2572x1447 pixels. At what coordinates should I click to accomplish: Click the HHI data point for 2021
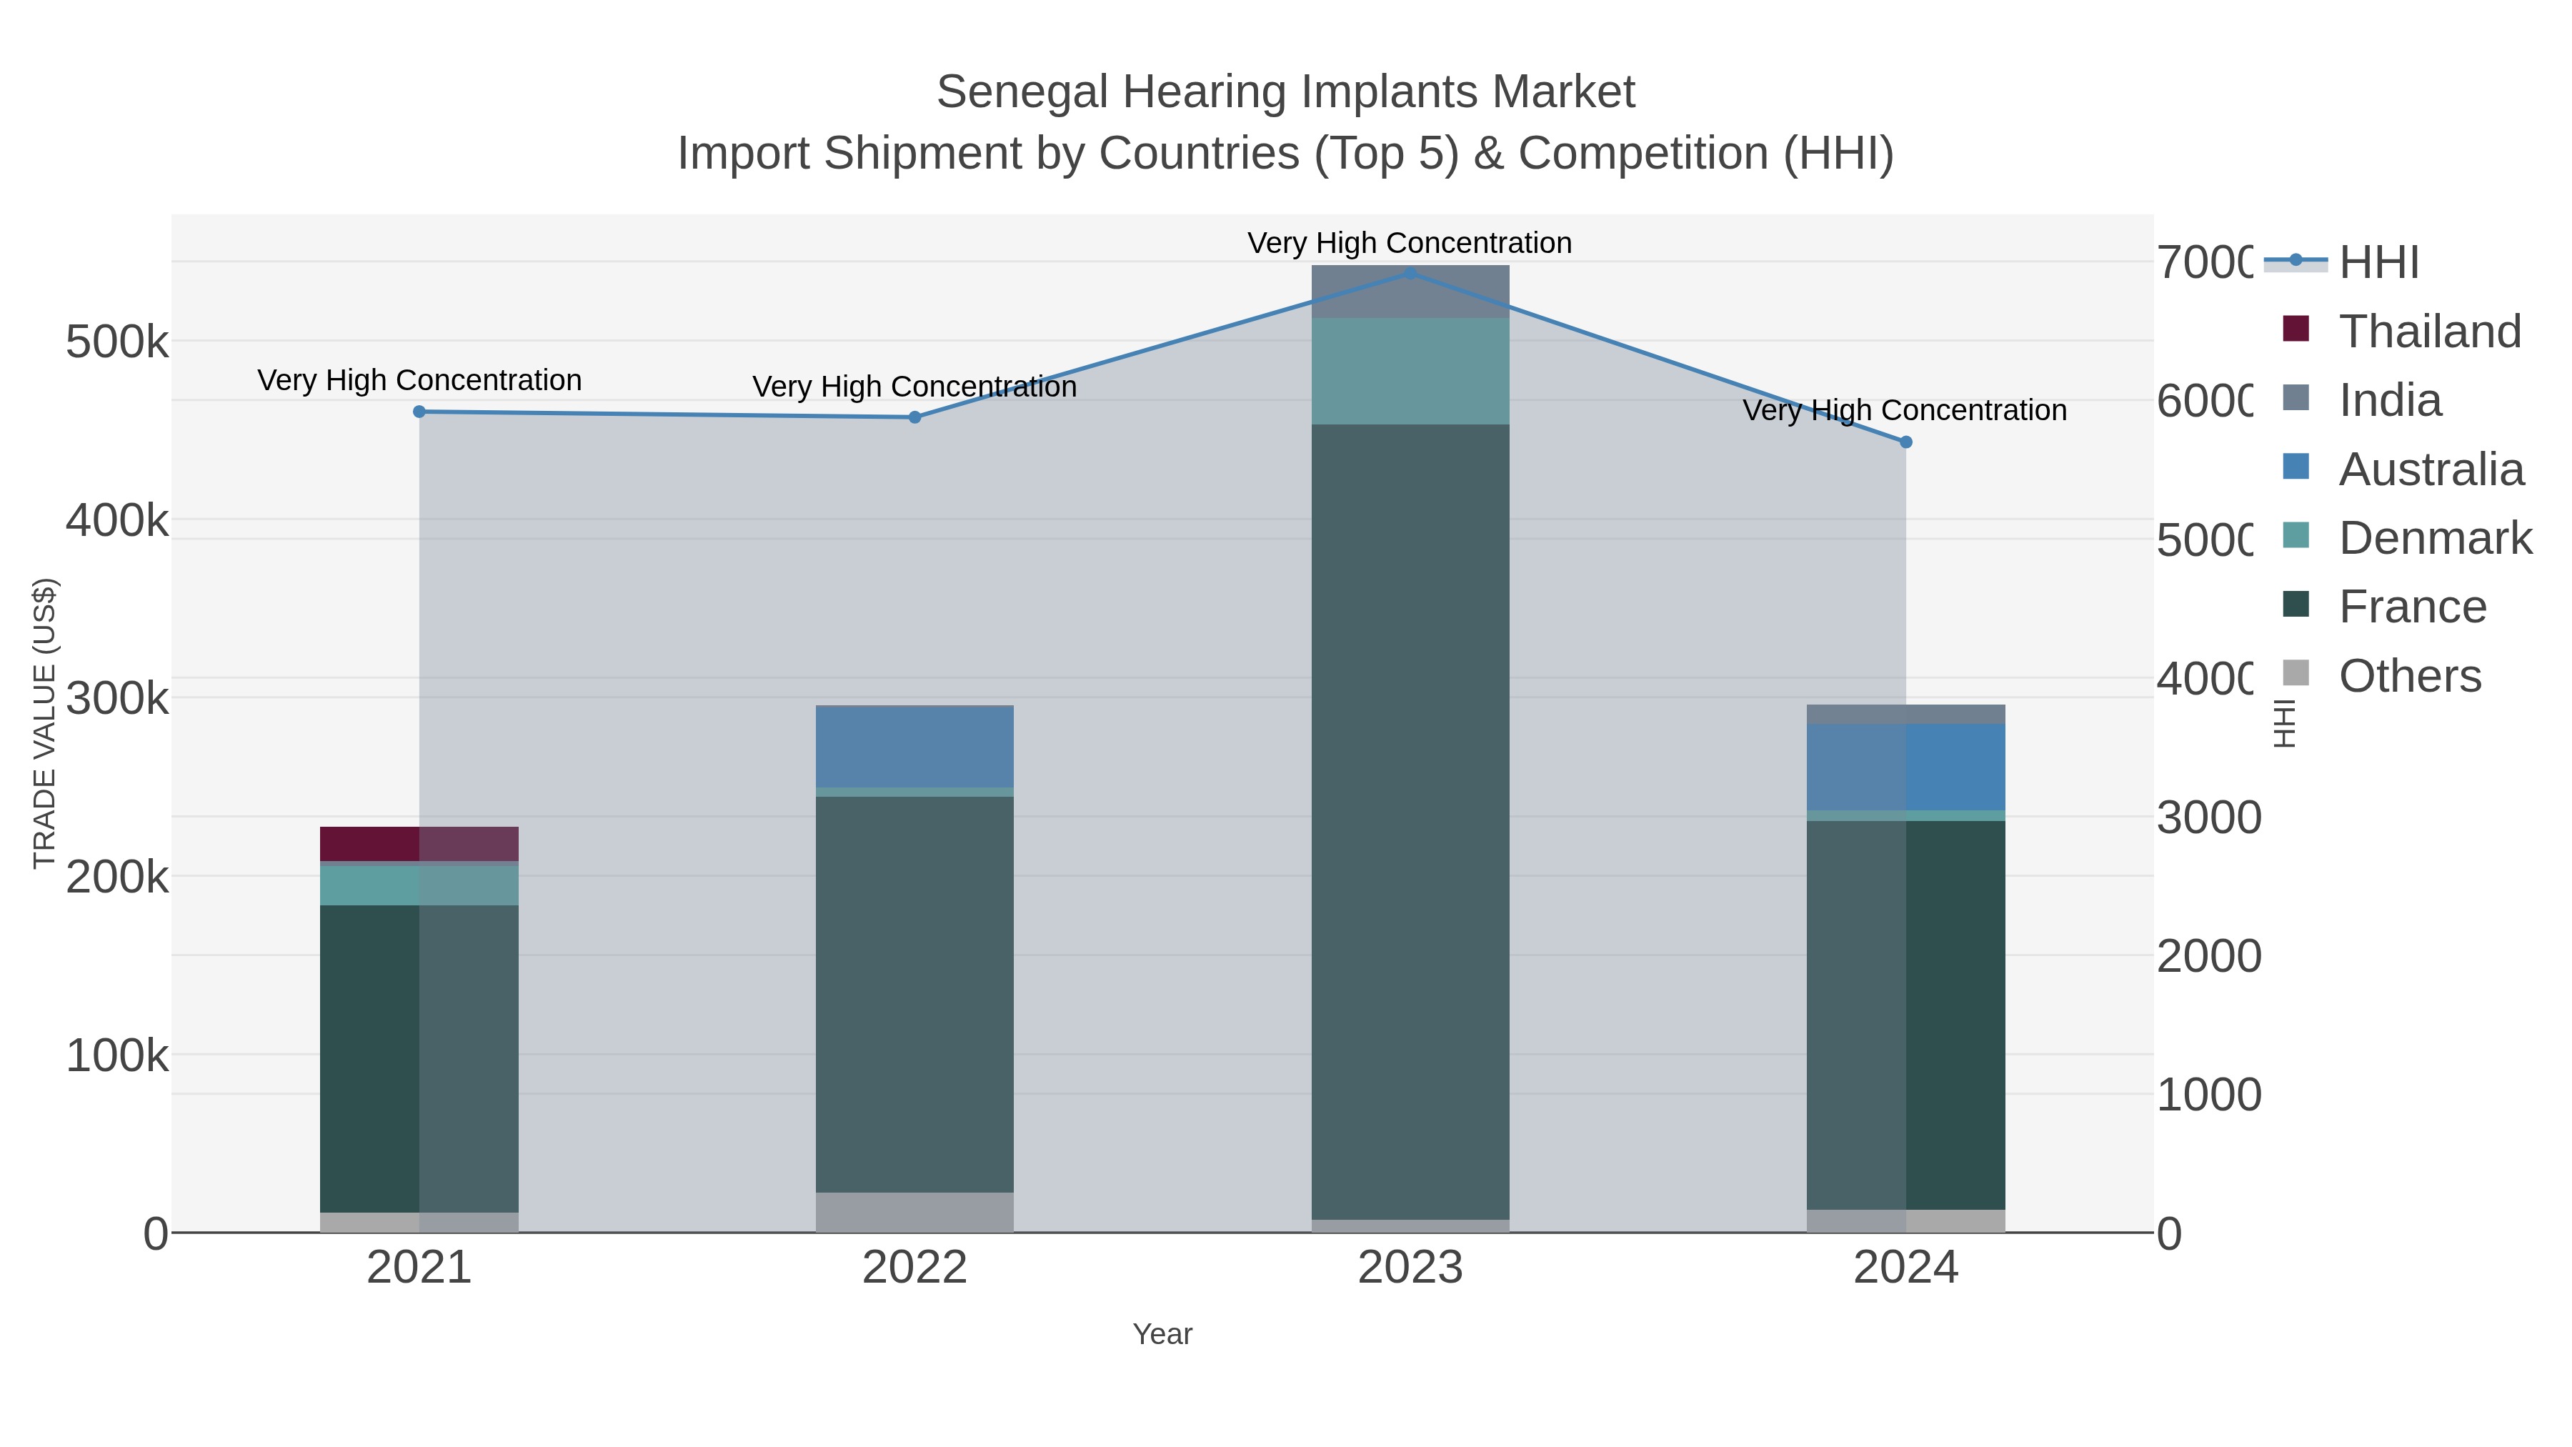tap(419, 412)
